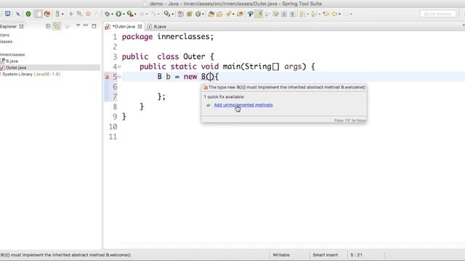Close the Explorer view tab
Screen dimensions: 465x261
(x=21, y=26)
